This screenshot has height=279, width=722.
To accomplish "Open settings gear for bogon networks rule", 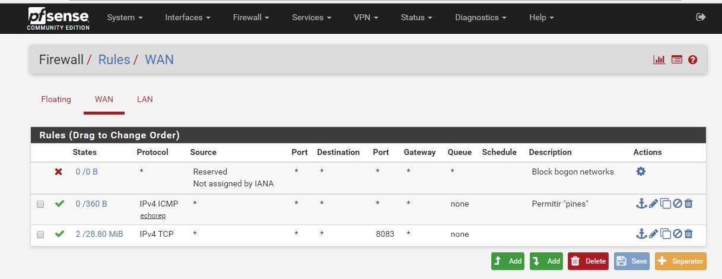I will click(x=641, y=172).
